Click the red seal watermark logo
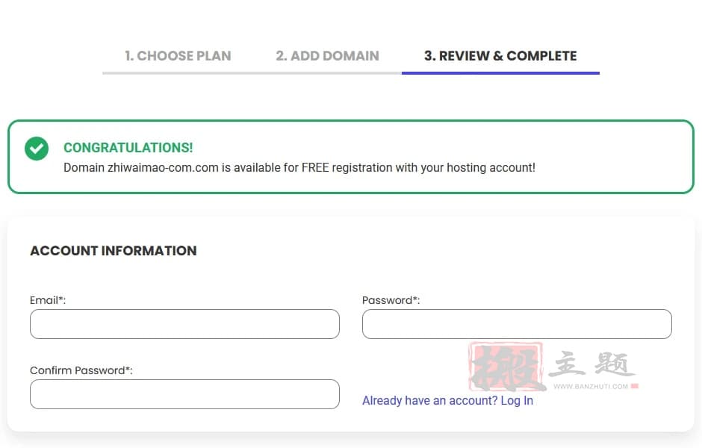 (506, 367)
